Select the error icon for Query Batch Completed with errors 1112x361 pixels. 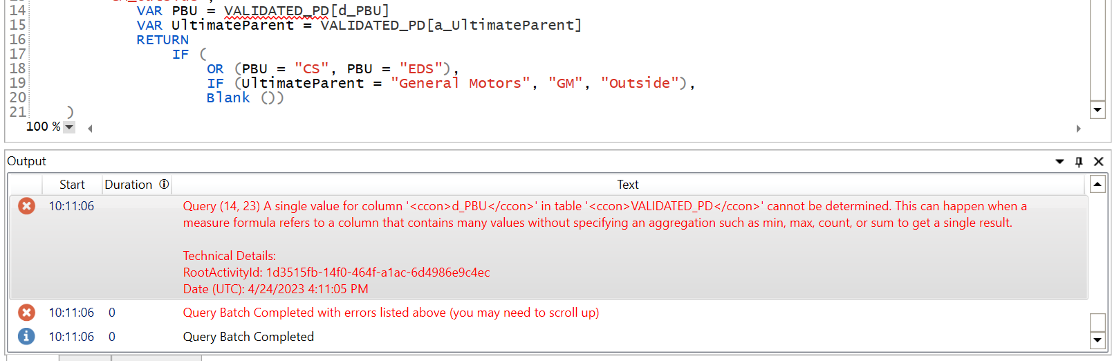click(26, 313)
